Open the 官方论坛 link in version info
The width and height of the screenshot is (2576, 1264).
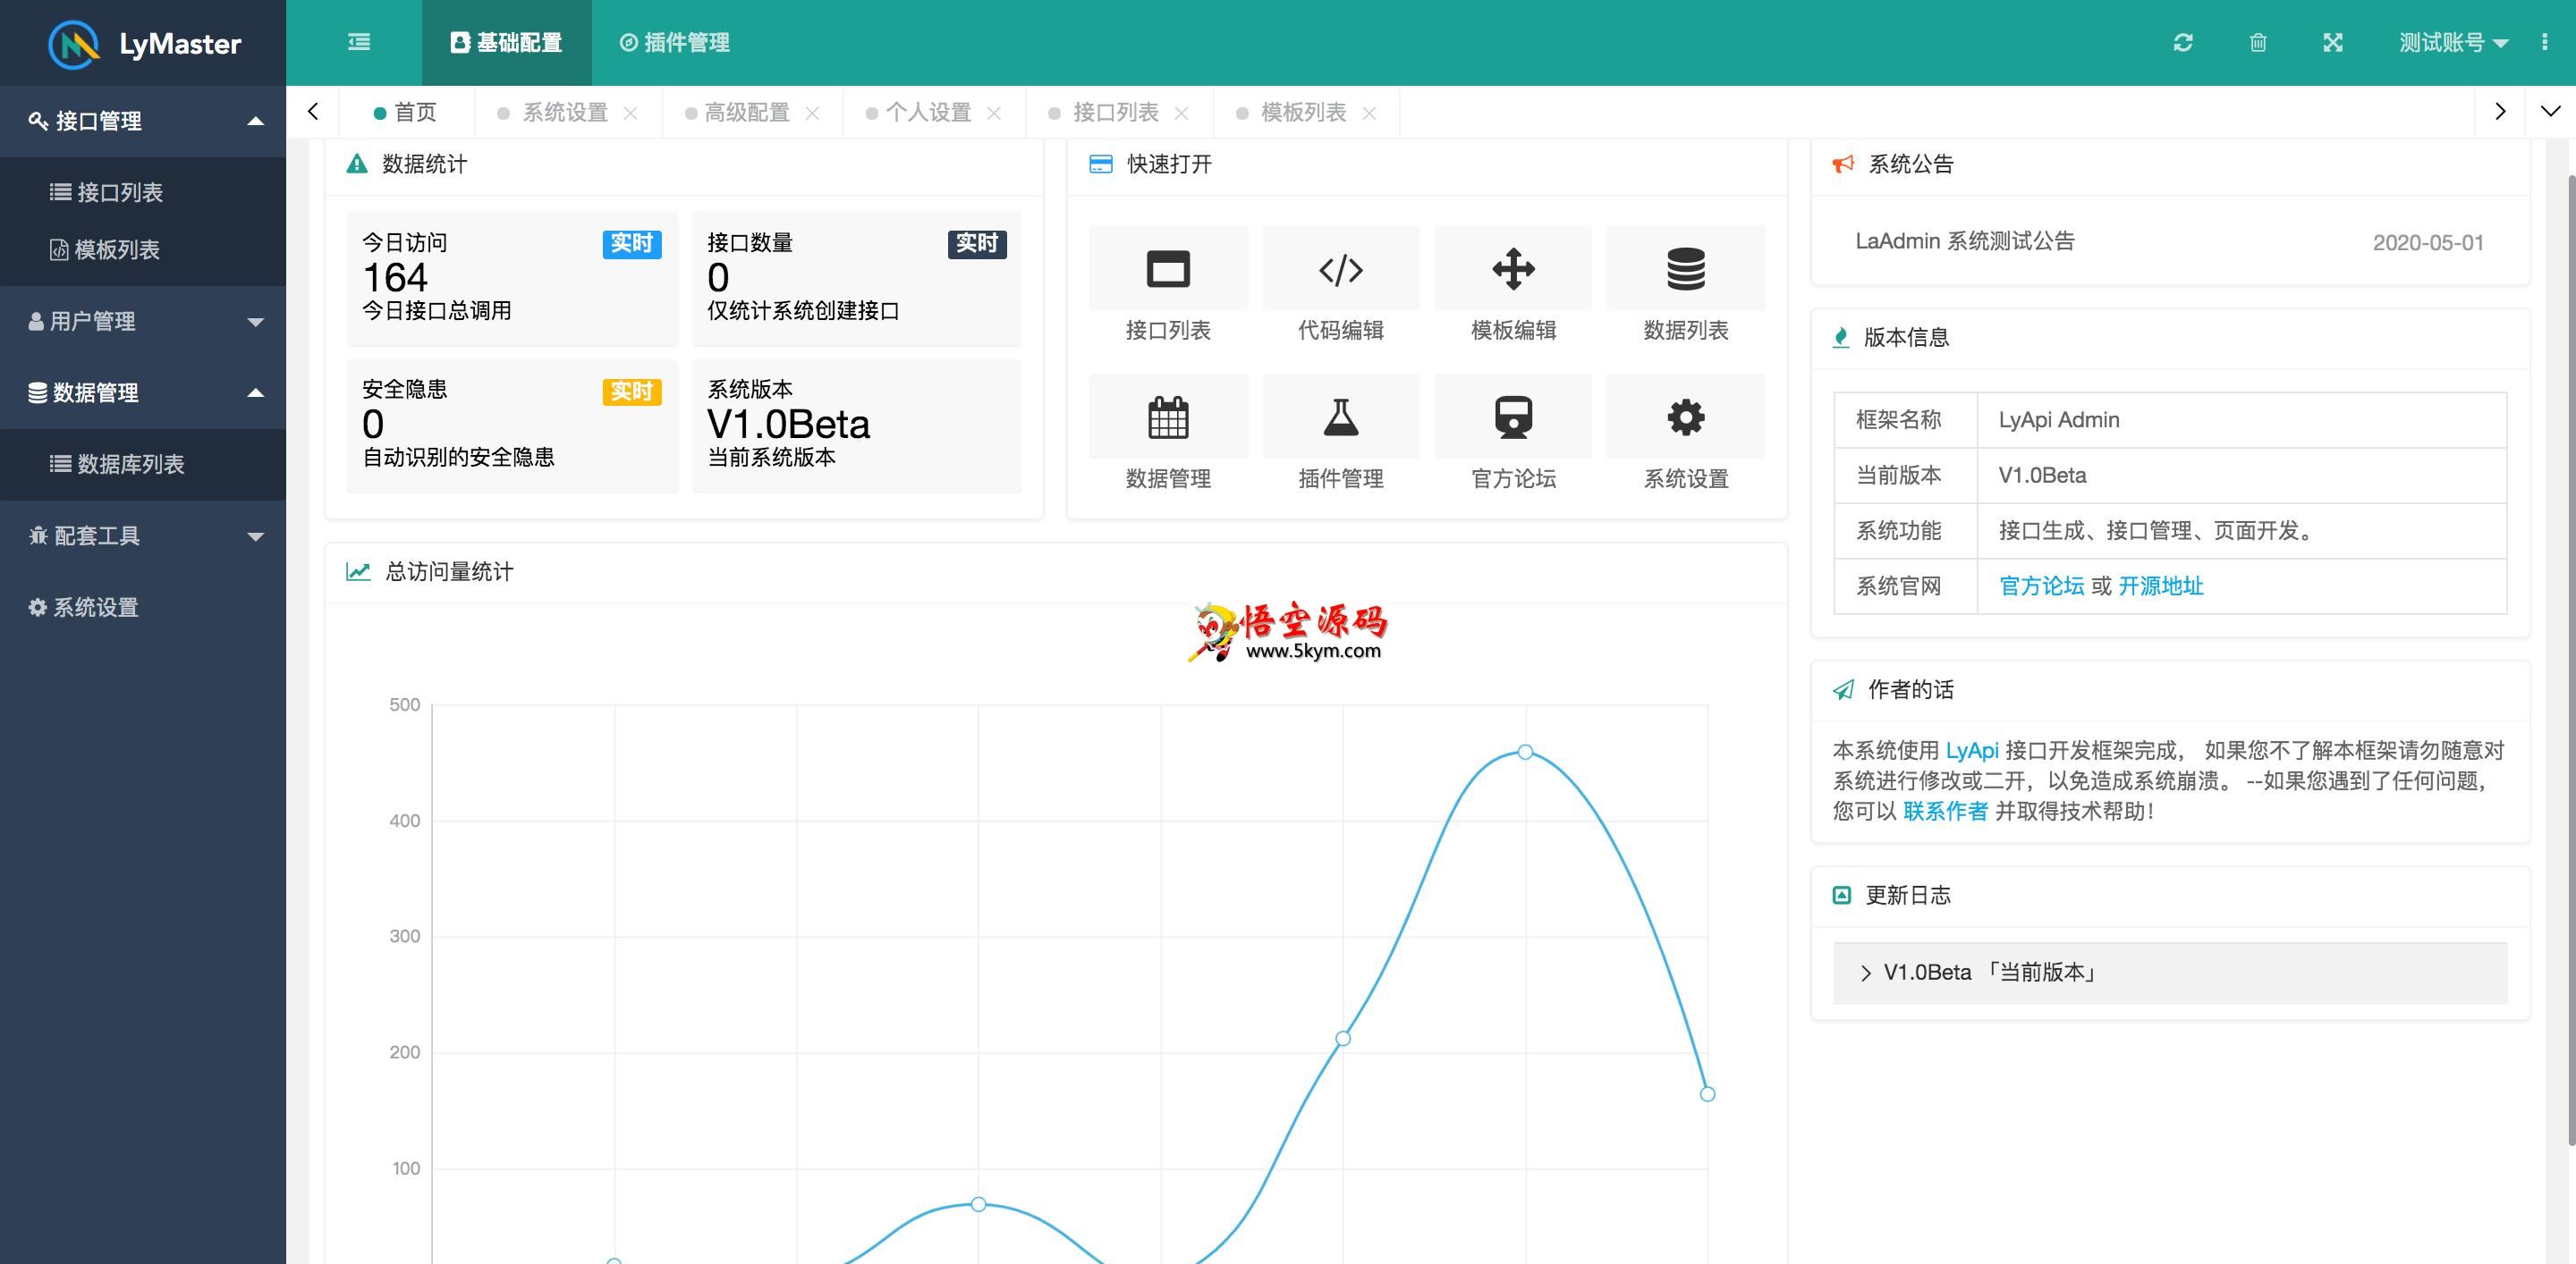pos(2041,586)
